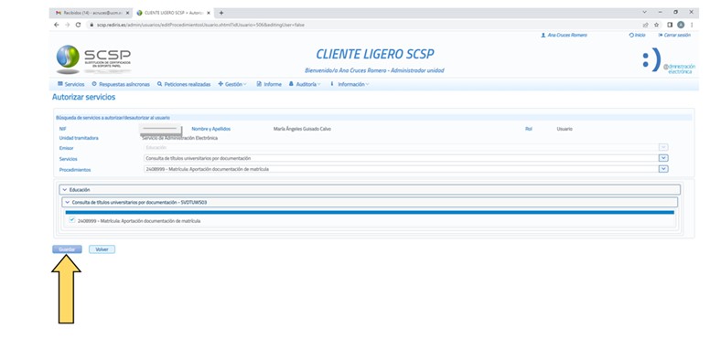
Task: Click the name María Ángeles Guisado Calvo
Action: (302, 129)
